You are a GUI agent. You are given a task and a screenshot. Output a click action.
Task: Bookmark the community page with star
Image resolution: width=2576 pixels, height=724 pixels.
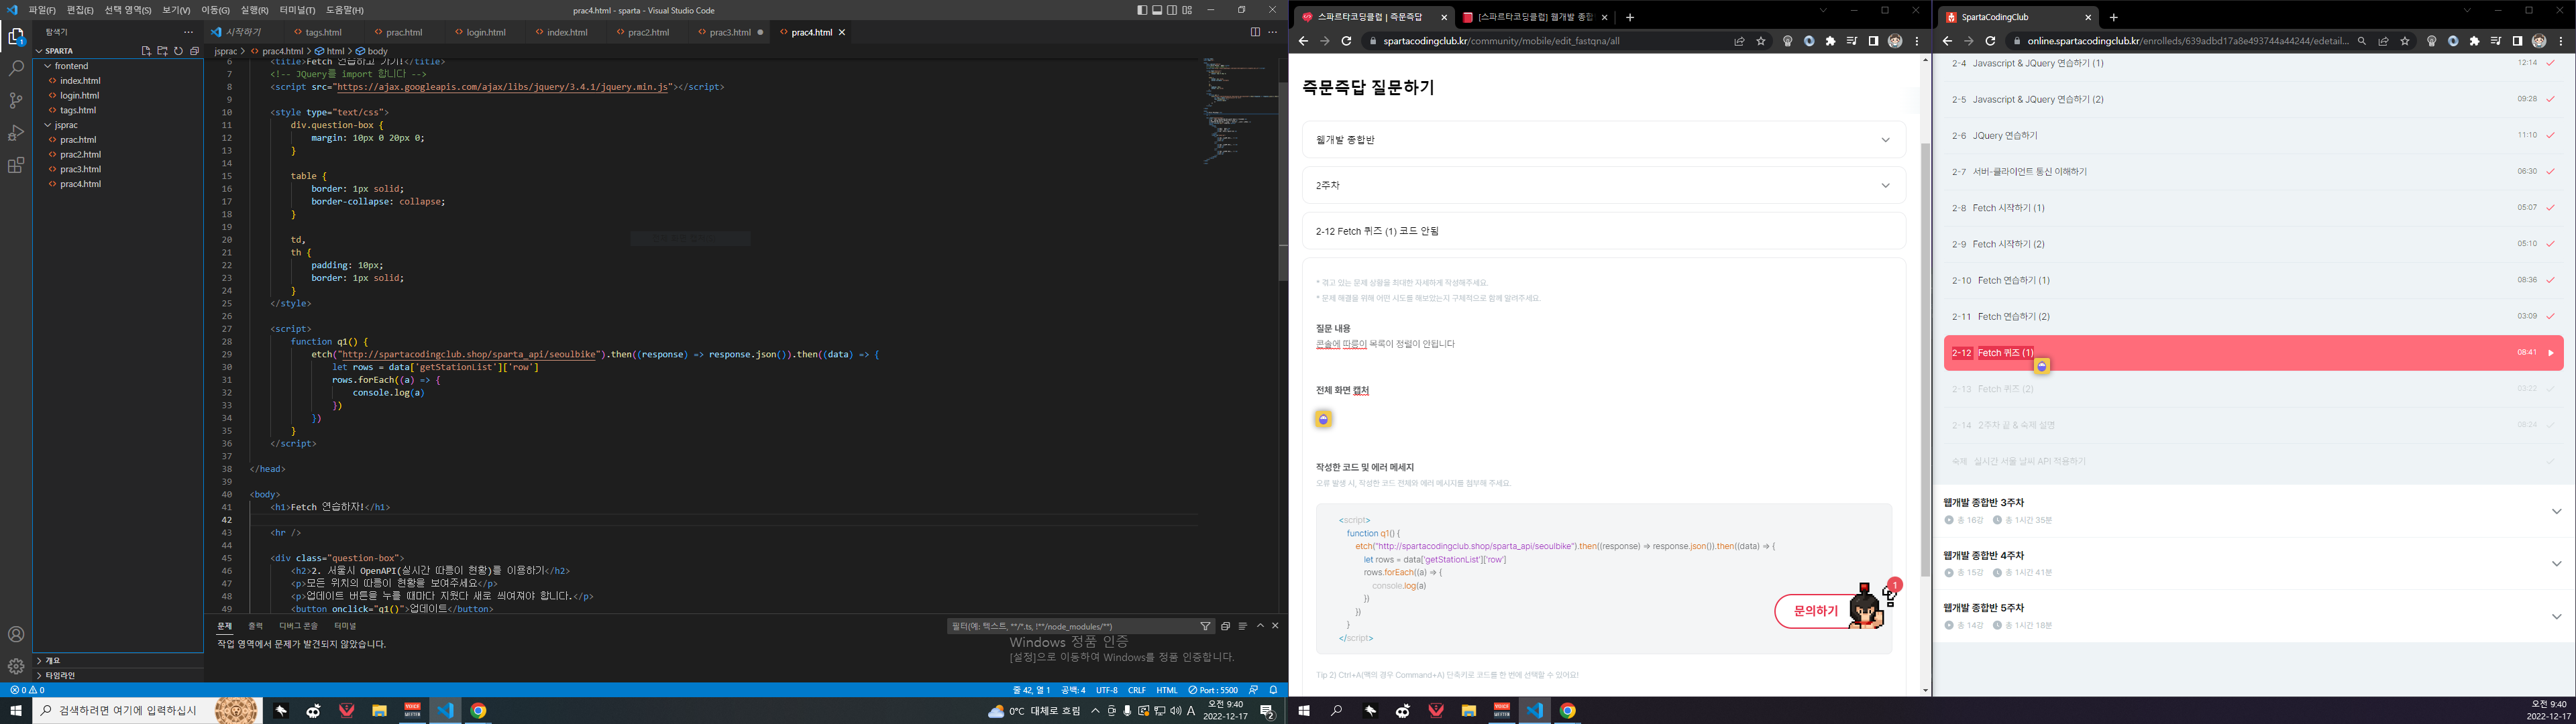[x=1761, y=41]
